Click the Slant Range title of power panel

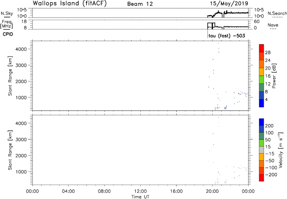10,76
